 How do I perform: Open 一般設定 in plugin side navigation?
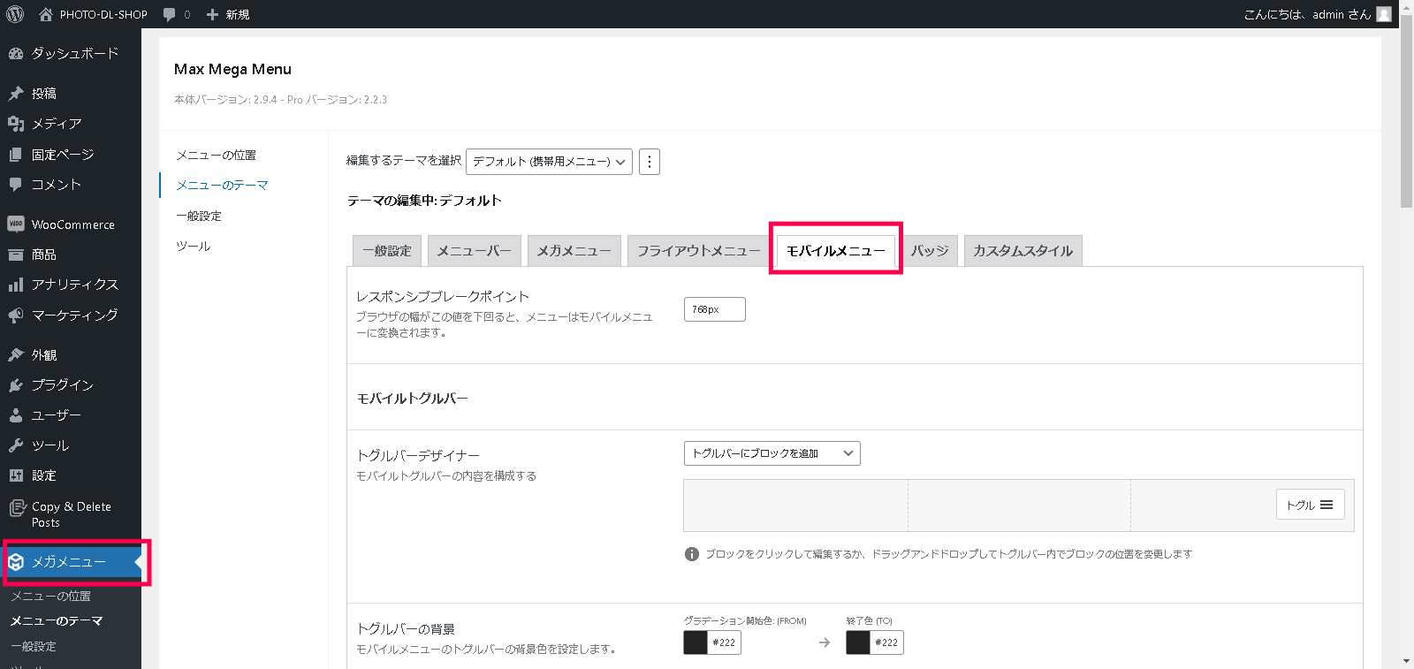pos(199,217)
